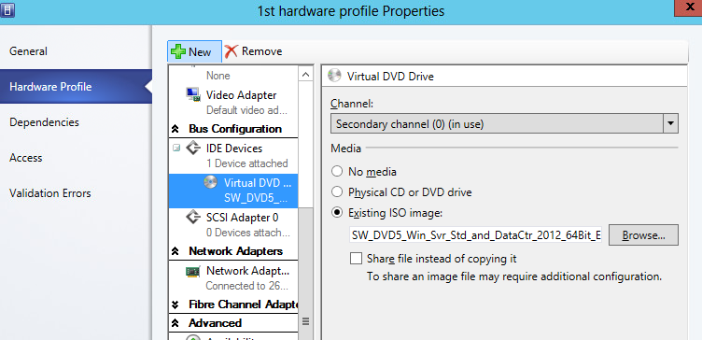702x340 pixels.
Task: Select the Virtual DVD drive tree row
Action: [233, 191]
